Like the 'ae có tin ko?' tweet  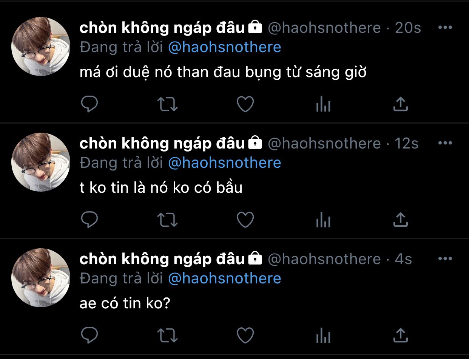click(245, 336)
